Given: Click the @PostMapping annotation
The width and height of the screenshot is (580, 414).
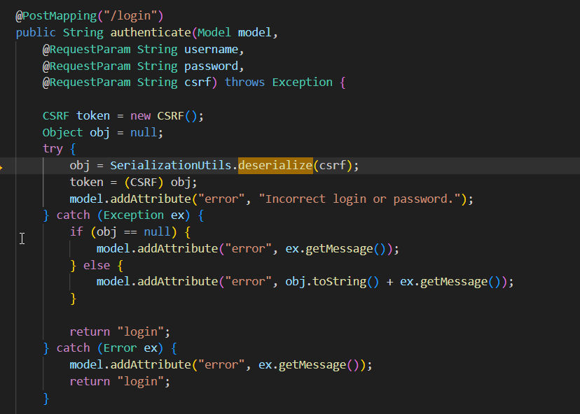Looking at the screenshot, I should click(53, 15).
